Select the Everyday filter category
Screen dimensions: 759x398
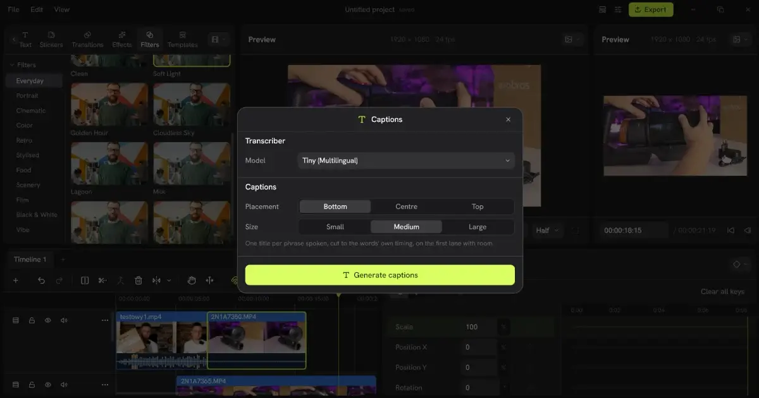pos(34,81)
